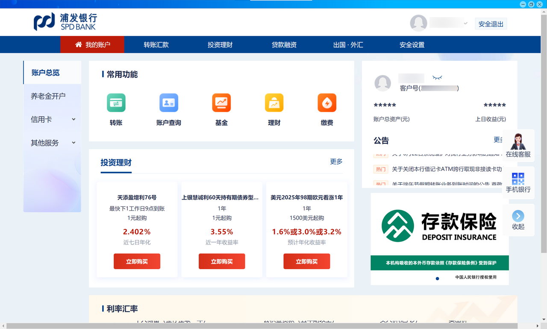The width and height of the screenshot is (547, 329).
Task: Click 安全退出 to log out
Action: (491, 23)
